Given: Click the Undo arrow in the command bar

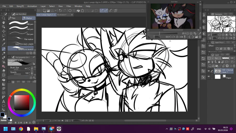Looking at the screenshot, I should tap(60, 11).
